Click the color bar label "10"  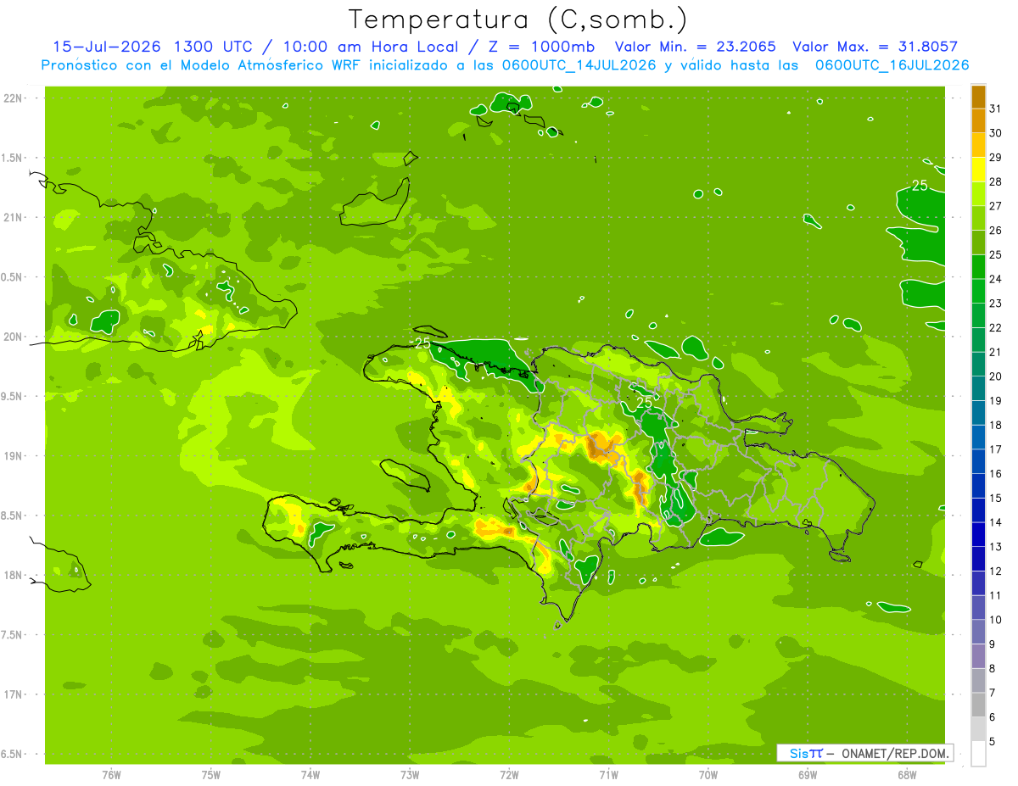click(x=996, y=620)
